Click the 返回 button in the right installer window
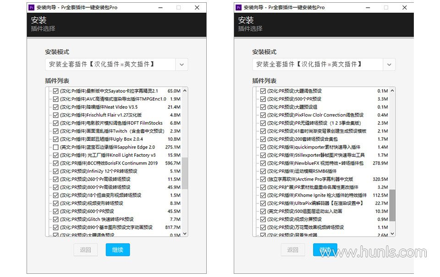The height and width of the screenshot is (277, 440). coord(293,250)
